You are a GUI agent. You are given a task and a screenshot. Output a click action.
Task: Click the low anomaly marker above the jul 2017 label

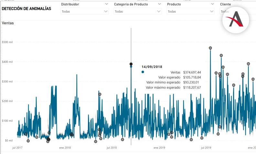[28, 141]
